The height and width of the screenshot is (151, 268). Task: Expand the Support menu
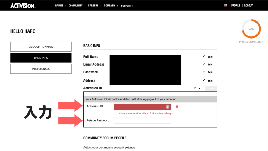tap(127, 6)
